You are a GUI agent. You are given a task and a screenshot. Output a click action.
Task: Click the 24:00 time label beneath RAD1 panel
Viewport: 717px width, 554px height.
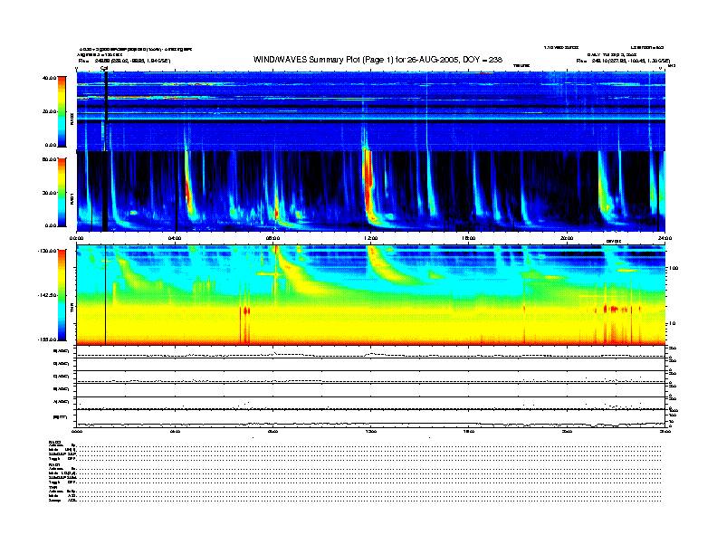click(x=664, y=238)
